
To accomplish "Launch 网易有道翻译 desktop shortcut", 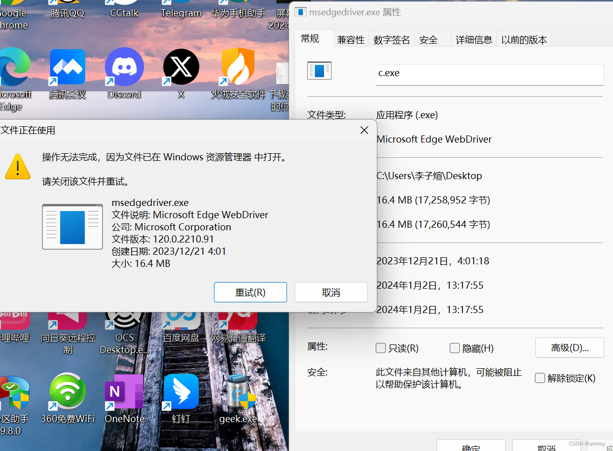I will (238, 329).
